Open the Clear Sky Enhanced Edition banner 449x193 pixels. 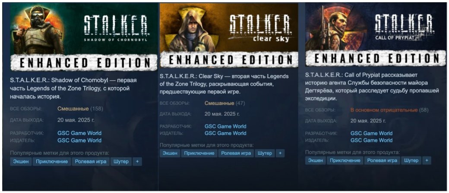click(229, 36)
